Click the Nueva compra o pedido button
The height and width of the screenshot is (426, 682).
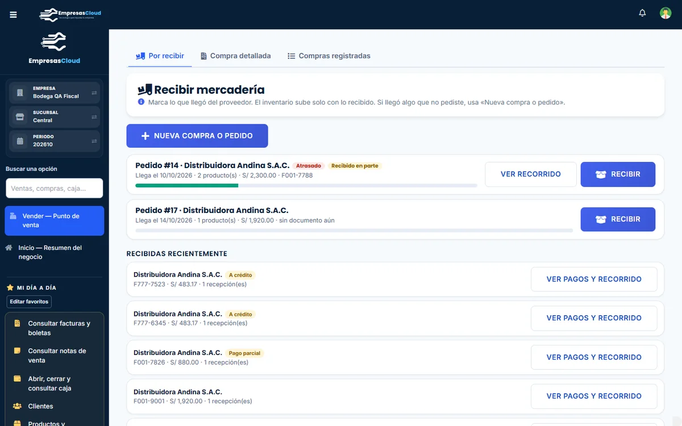click(x=197, y=136)
